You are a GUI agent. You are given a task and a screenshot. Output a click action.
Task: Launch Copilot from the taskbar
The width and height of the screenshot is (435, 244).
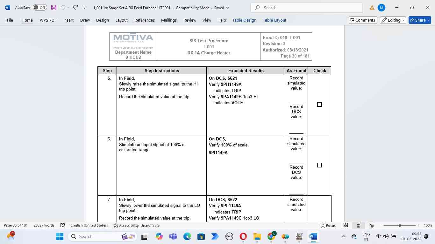159,236
